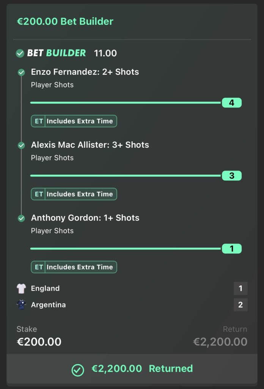Click the Enzo Fernandez shot count badge 4
The image size is (264, 389).
click(x=231, y=103)
